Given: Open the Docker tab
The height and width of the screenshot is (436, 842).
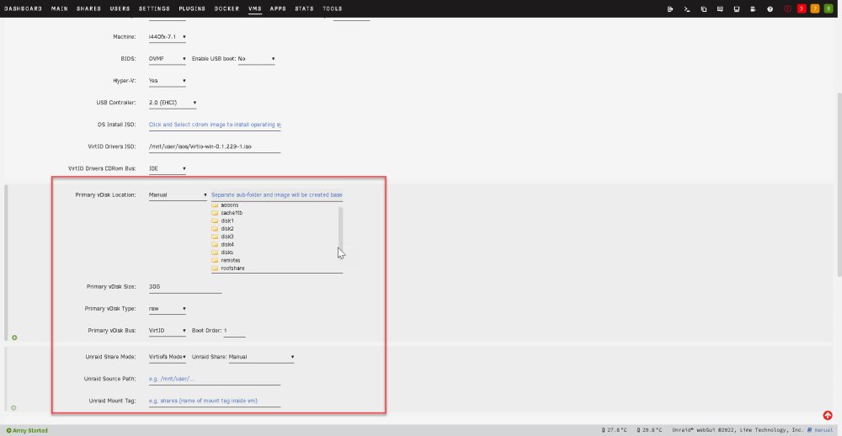Looking at the screenshot, I should pyautogui.click(x=227, y=8).
